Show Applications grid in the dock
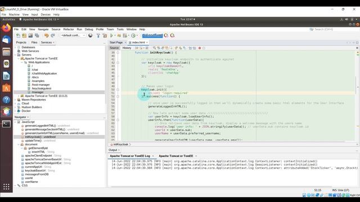Viewport: 360px width, 202px height. point(6,187)
